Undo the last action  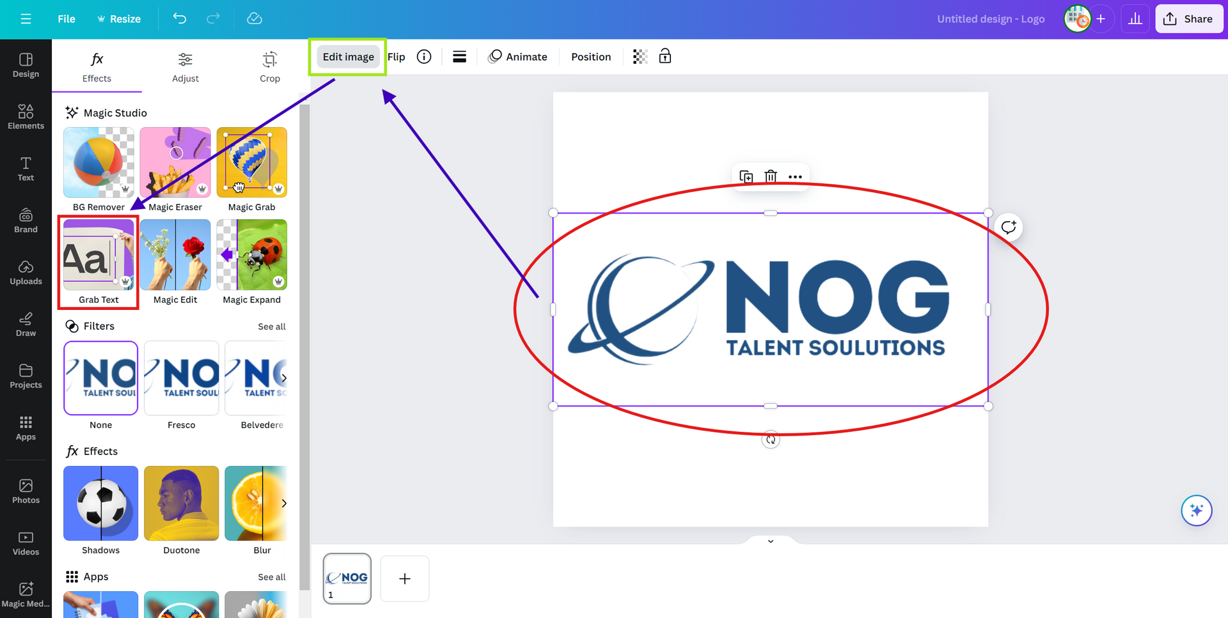tap(180, 19)
